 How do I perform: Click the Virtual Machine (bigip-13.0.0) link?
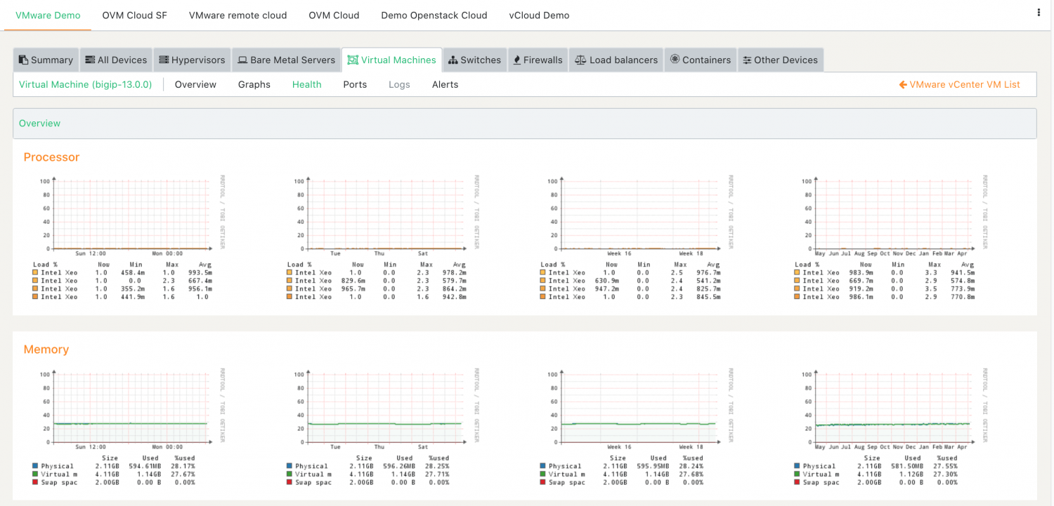[84, 84]
